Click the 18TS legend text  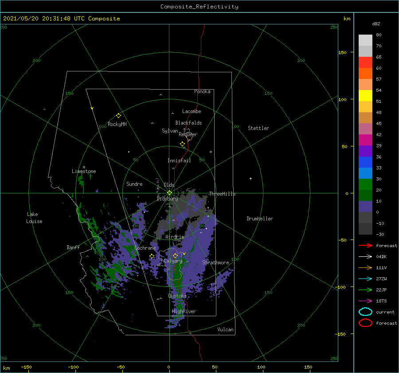click(381, 301)
